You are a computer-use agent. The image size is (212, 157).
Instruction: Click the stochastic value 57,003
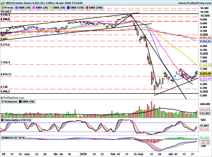click(204, 126)
